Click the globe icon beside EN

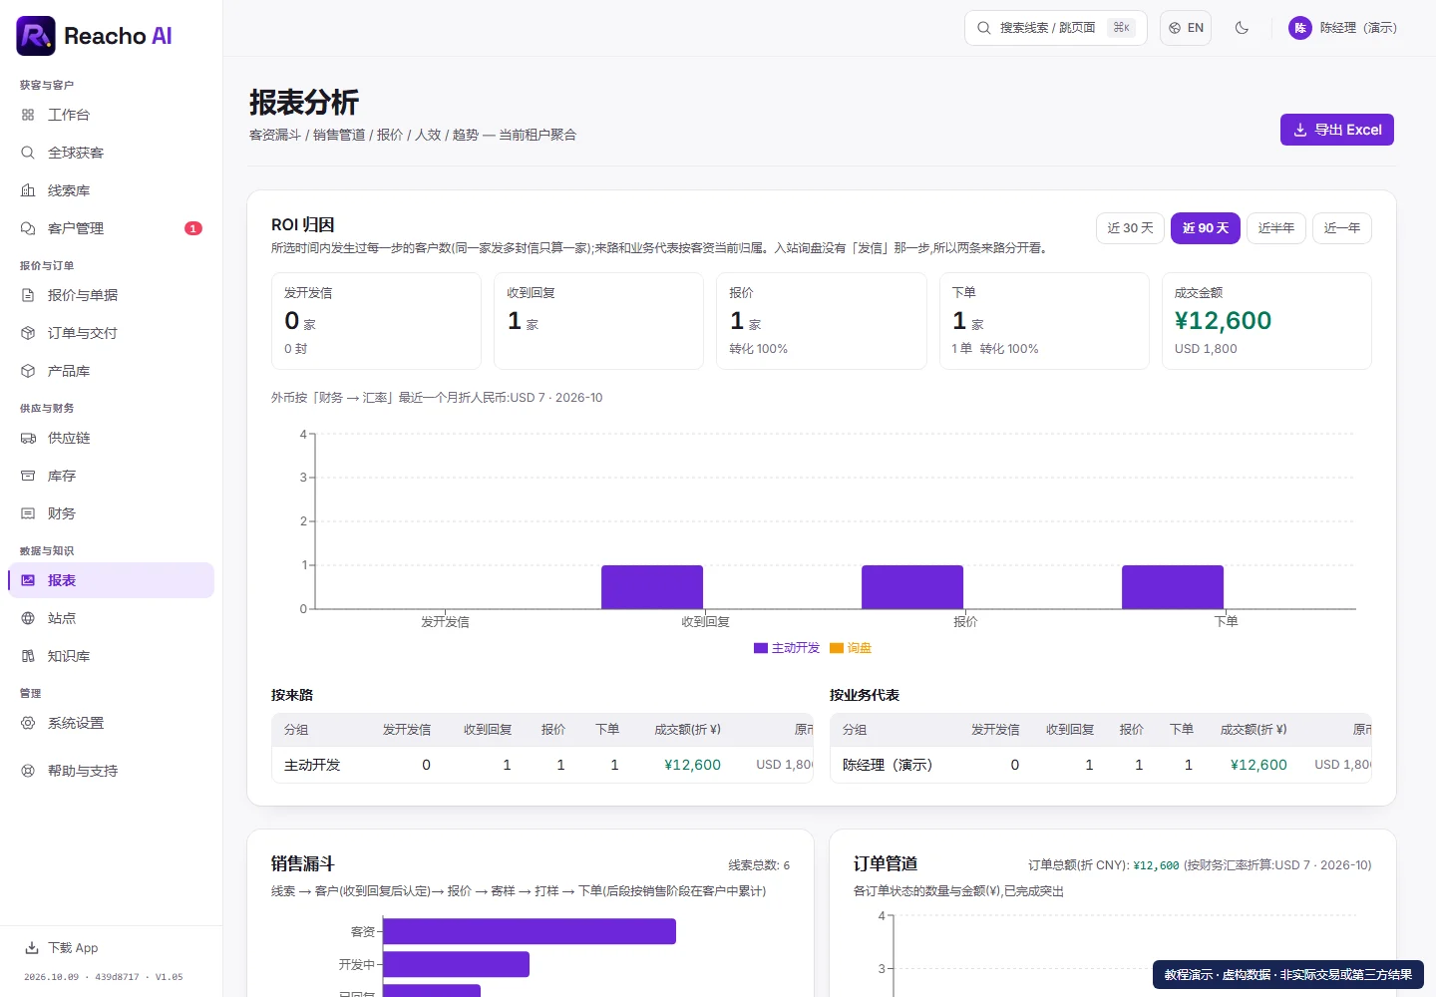coord(1175,28)
